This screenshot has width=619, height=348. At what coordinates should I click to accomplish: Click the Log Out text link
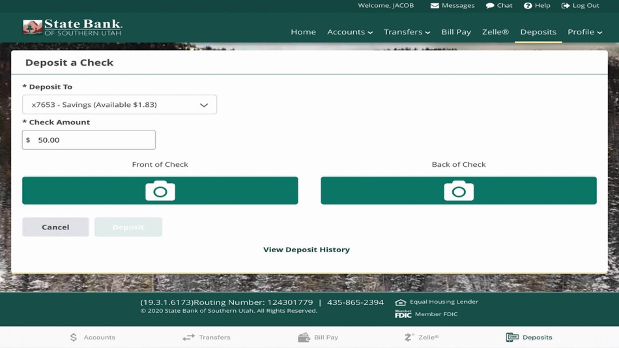pos(586,5)
